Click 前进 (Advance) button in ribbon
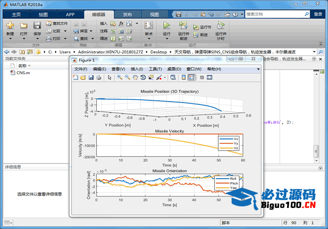 [200, 35]
